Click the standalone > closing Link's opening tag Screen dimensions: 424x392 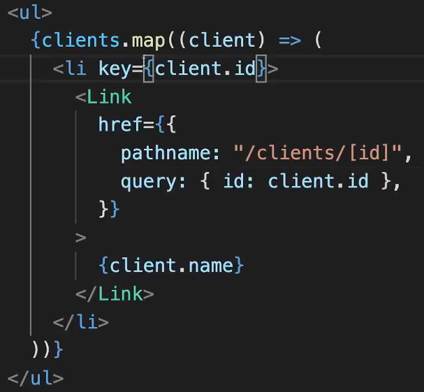tap(81, 237)
